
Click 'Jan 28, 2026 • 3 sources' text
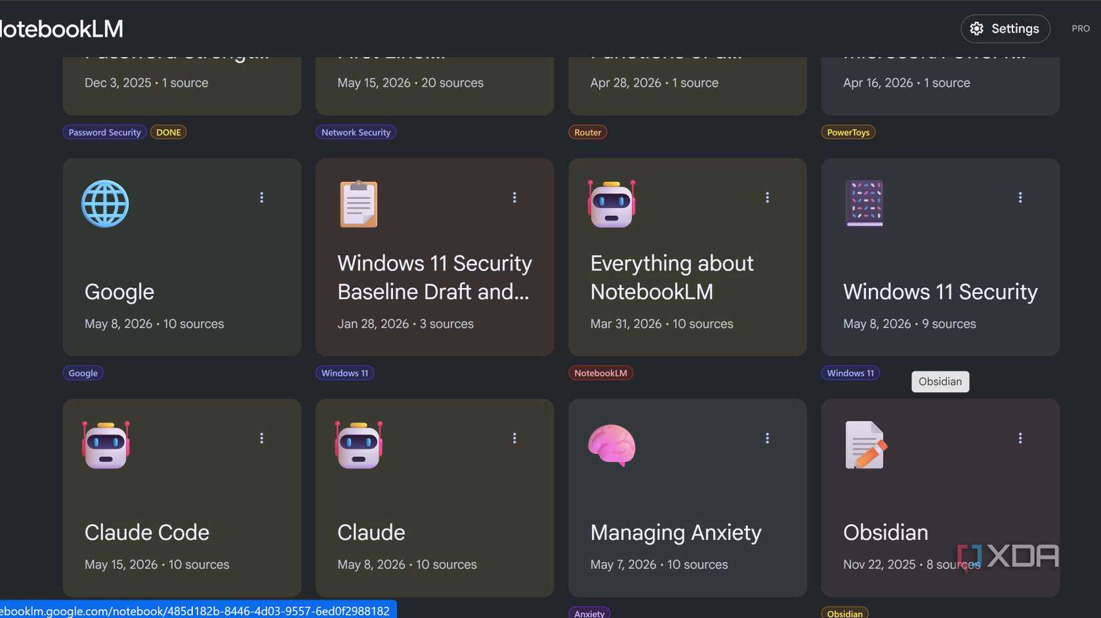click(405, 323)
